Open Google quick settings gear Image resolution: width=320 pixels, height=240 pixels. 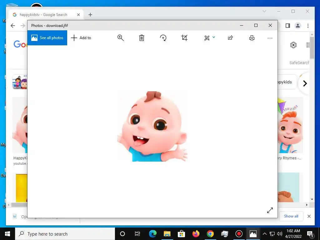tap(293, 45)
